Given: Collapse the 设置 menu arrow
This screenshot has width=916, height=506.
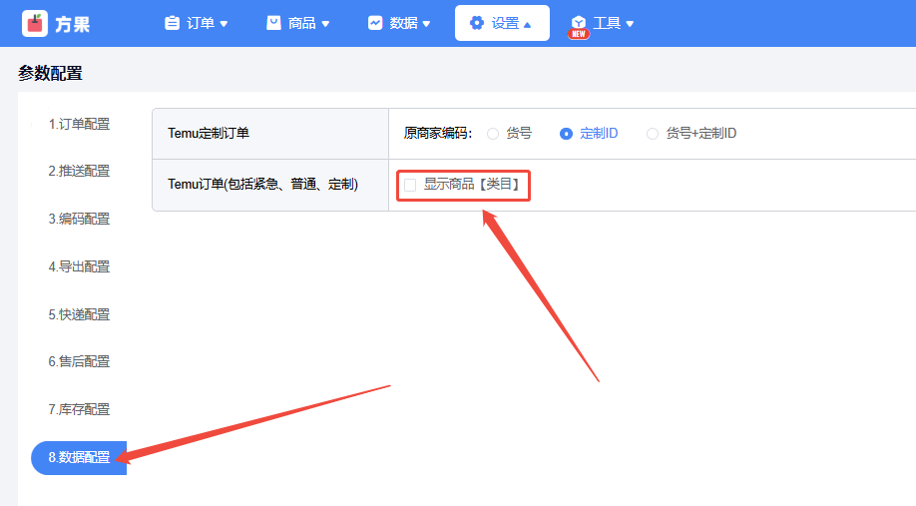Looking at the screenshot, I should point(528,25).
